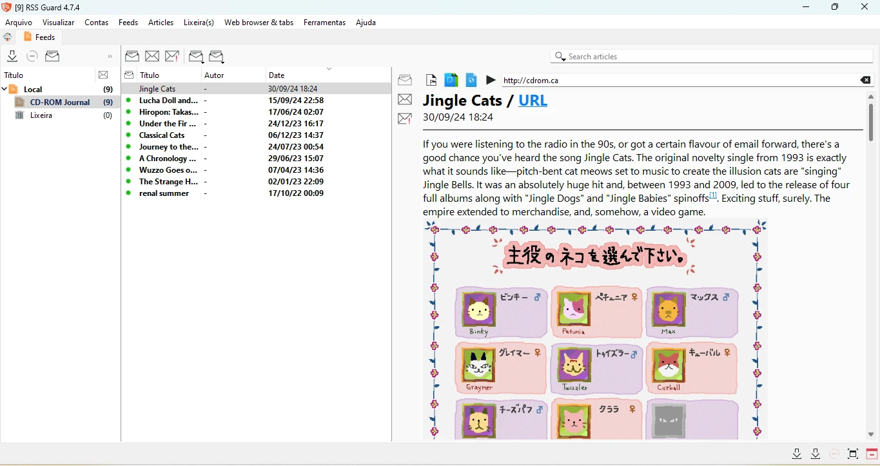Screen dimensions: 880x466
Task: Select Lixeira in the feed tree
Action: coord(41,115)
